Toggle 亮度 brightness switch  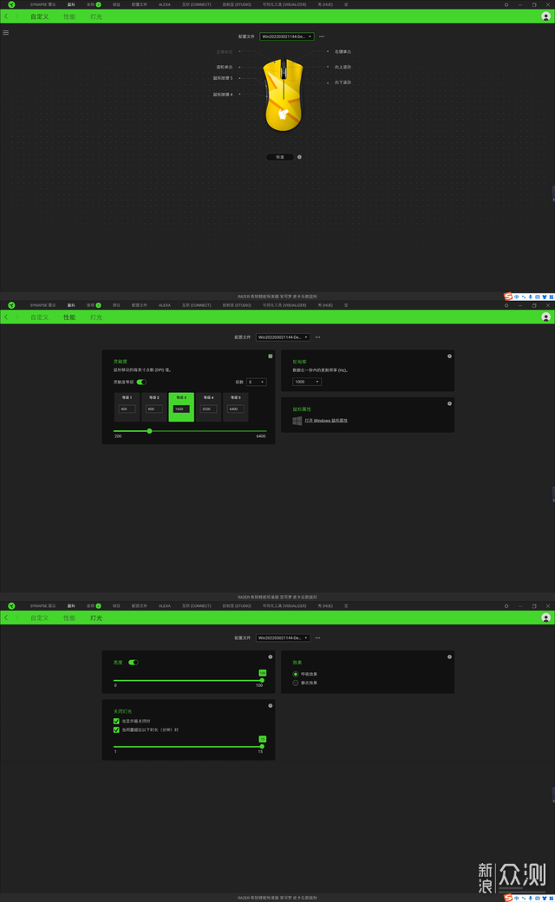(x=134, y=662)
